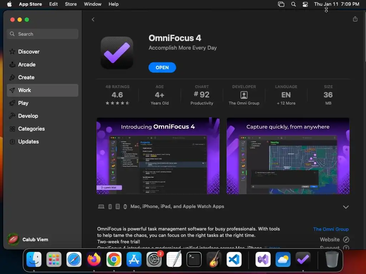The height and width of the screenshot is (274, 366).
Task: Launch Firefox from the Dock
Action: point(94,259)
